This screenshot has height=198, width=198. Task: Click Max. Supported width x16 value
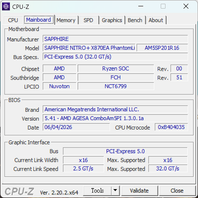[x=168, y=160]
